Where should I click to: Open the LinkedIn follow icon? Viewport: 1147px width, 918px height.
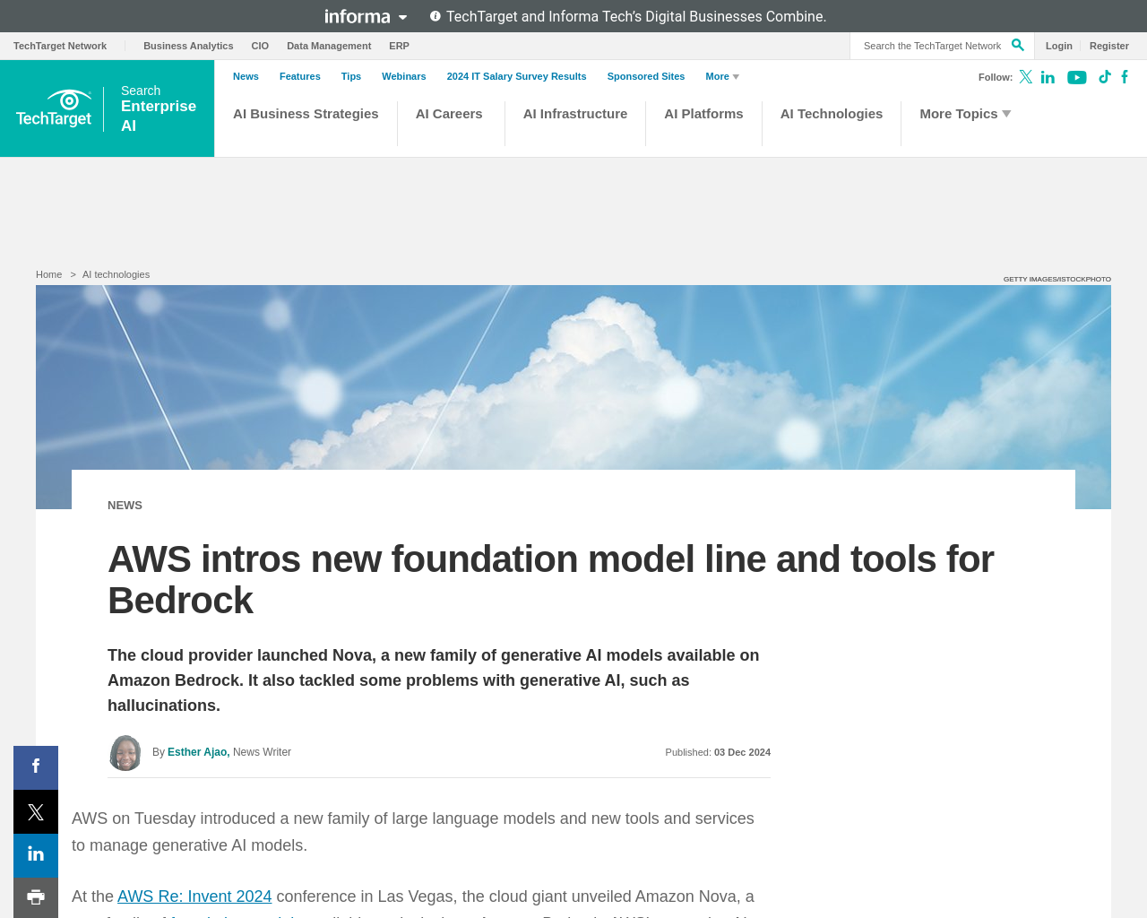(1048, 77)
